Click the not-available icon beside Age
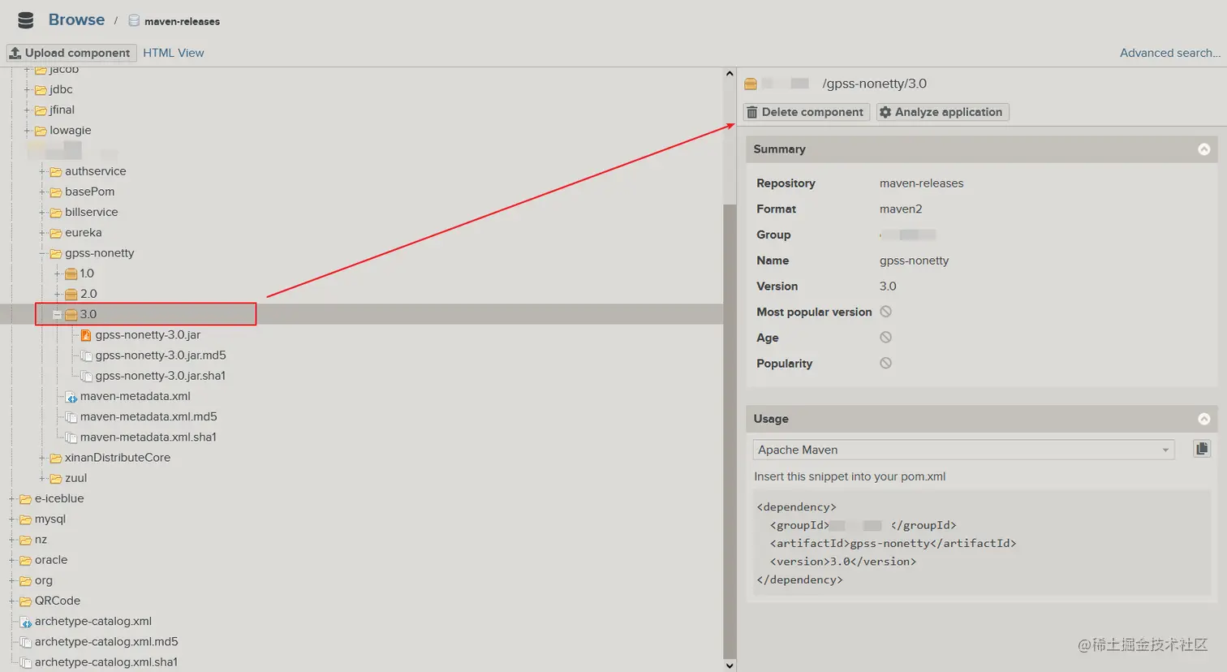 [885, 337]
